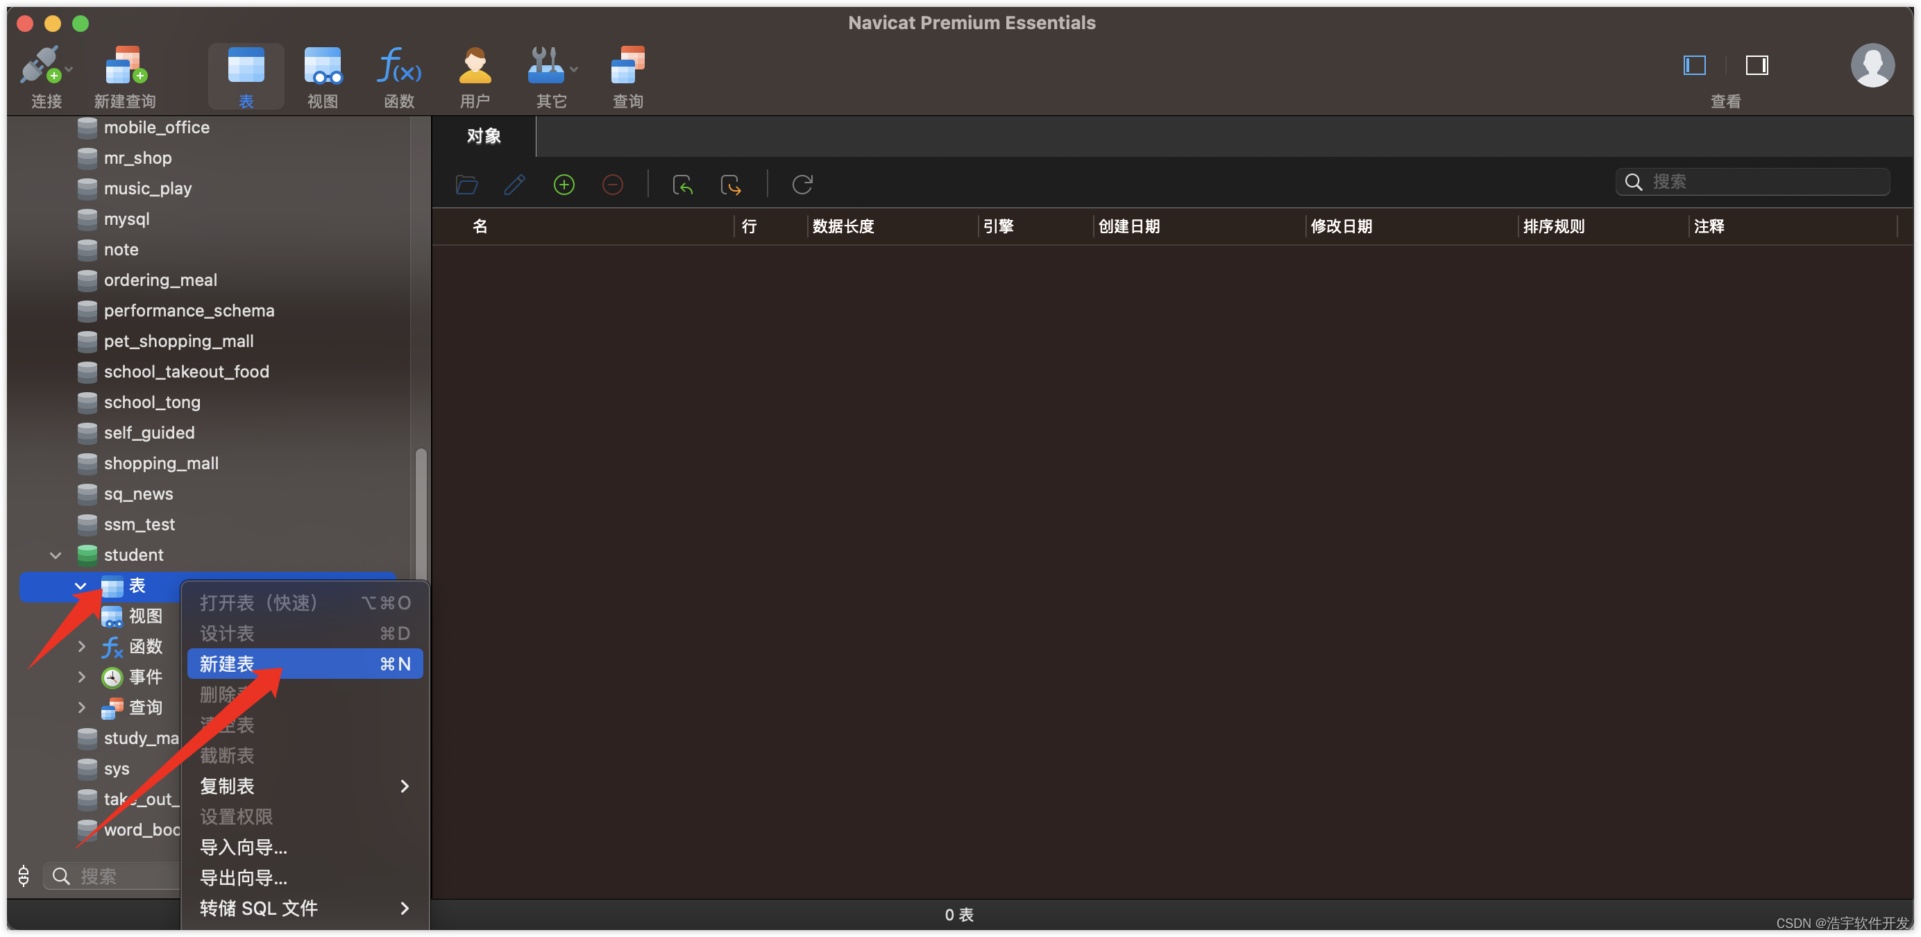Toggle the left sidebar panel view
1921x937 pixels.
tap(1694, 65)
